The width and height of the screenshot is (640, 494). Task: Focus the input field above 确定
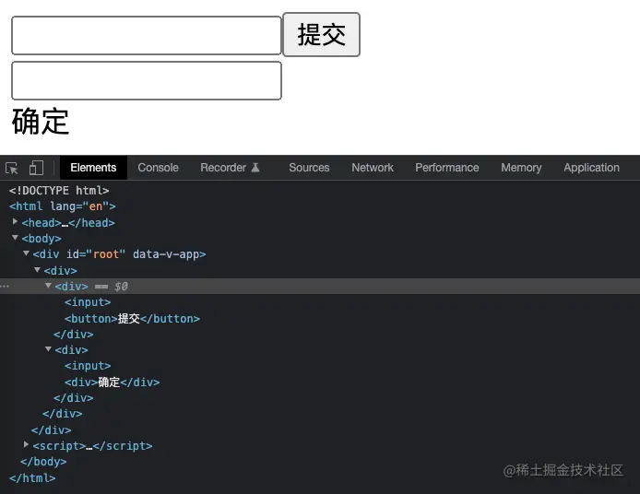147,81
